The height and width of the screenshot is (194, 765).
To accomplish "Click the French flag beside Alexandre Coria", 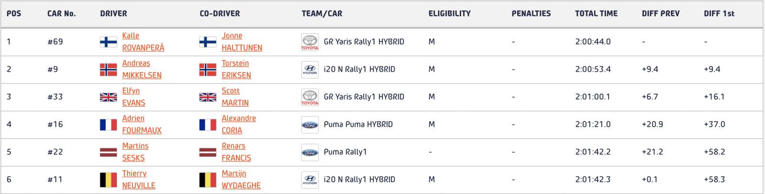I will (208, 125).
